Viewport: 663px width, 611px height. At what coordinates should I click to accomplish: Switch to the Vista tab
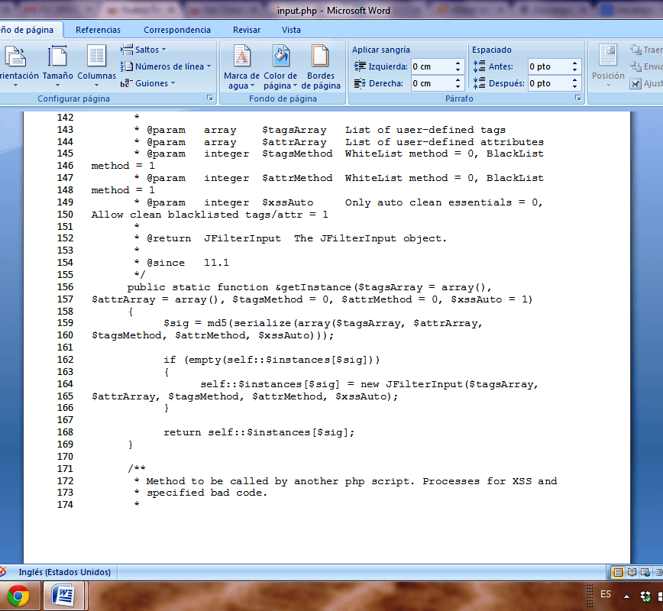[291, 30]
